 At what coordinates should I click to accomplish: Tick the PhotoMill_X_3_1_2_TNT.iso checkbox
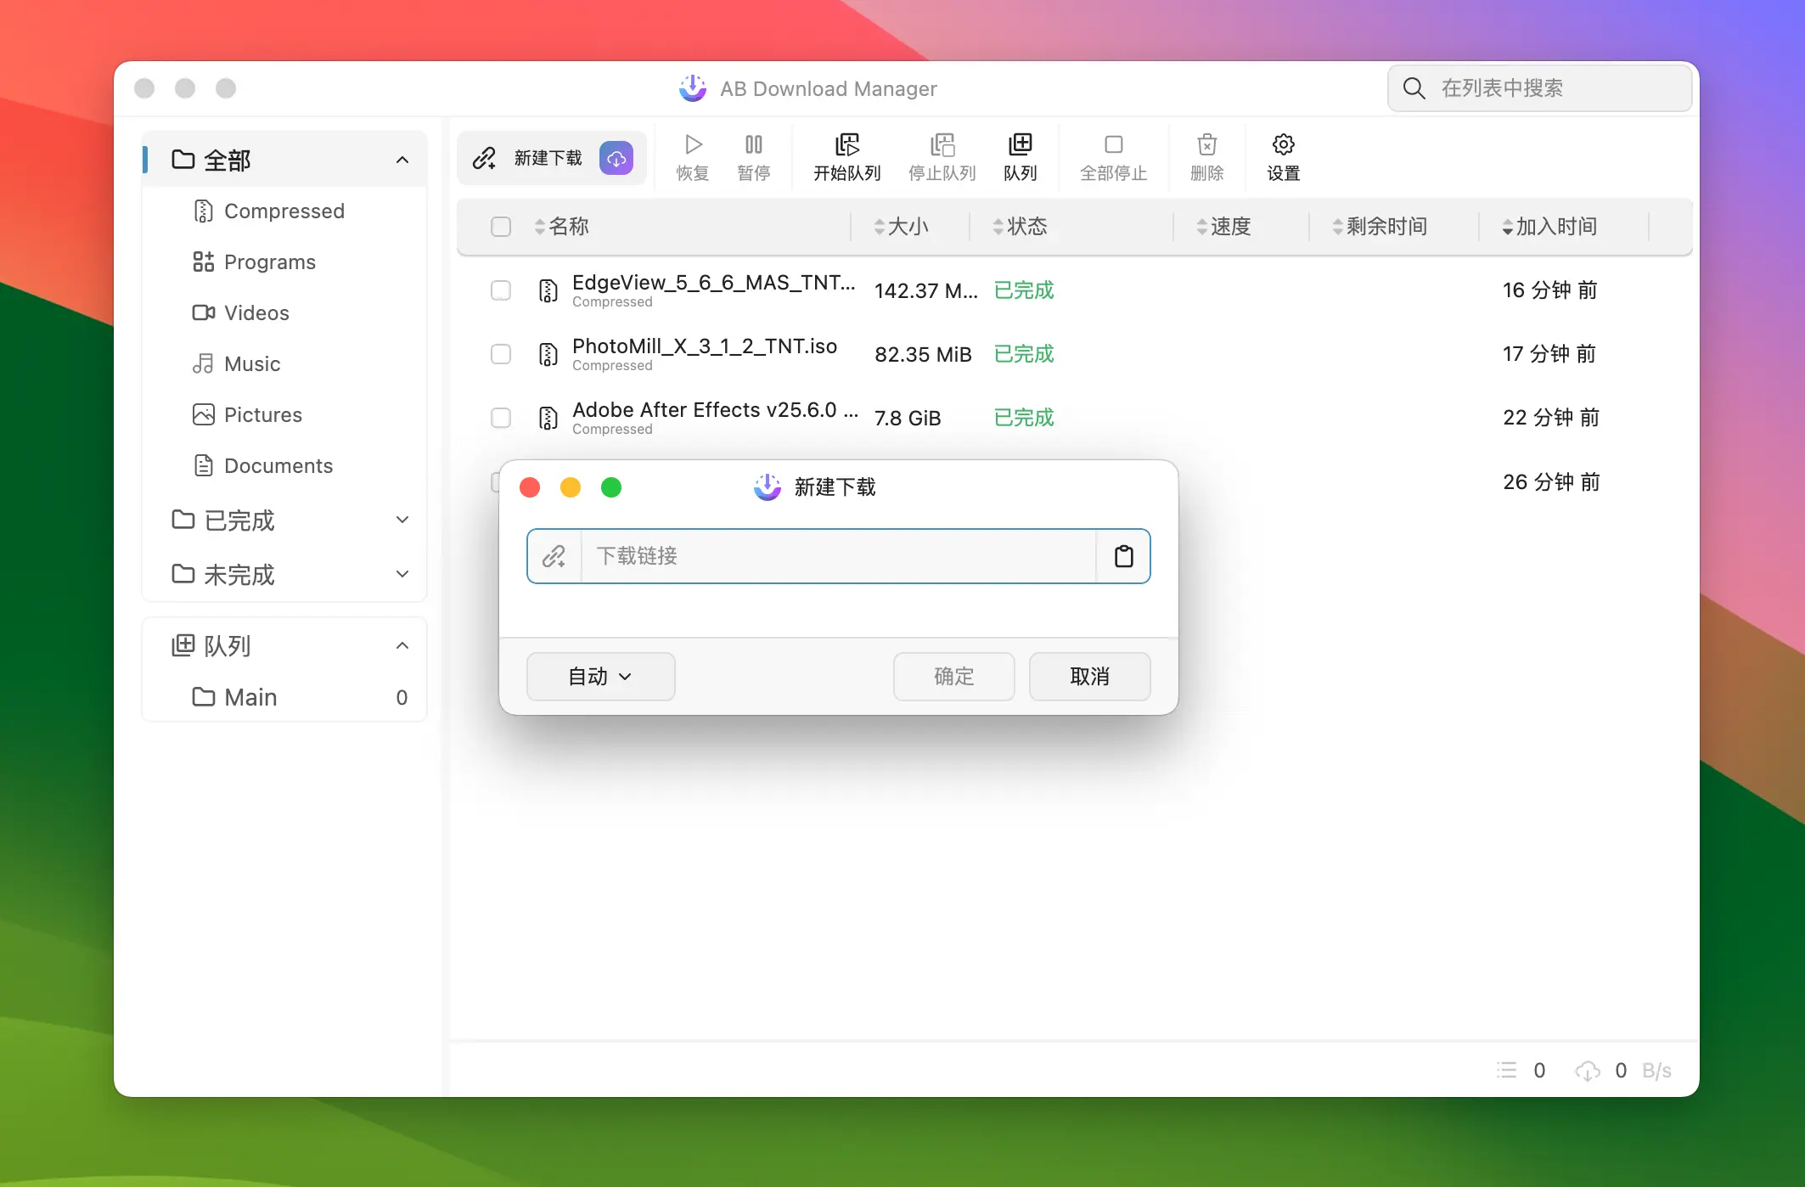pos(501,354)
